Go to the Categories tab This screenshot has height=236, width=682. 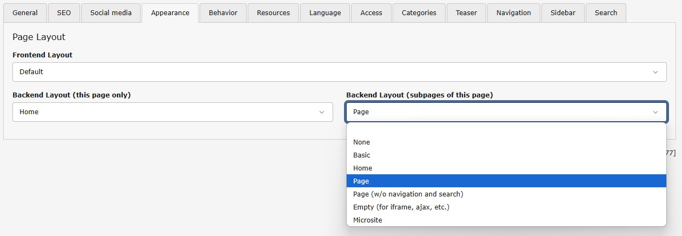coord(419,13)
